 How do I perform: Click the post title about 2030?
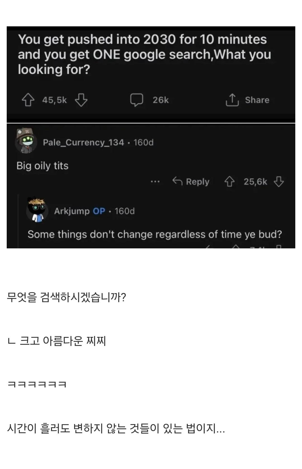tap(144, 54)
